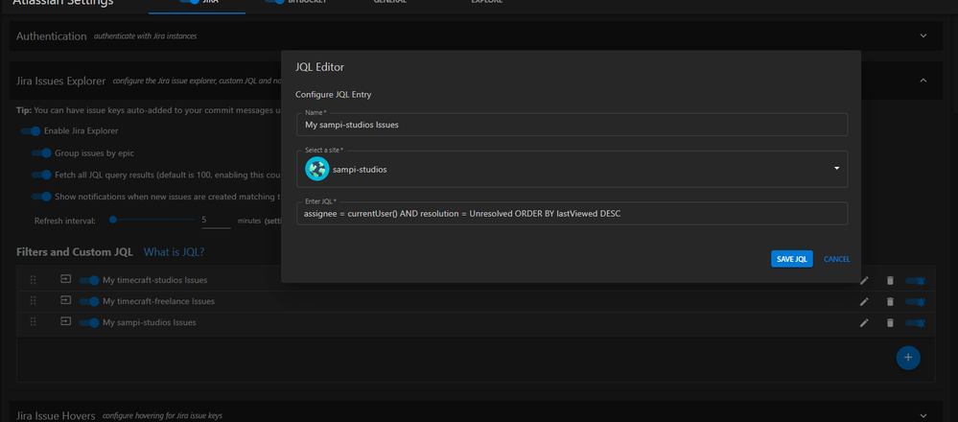The width and height of the screenshot is (958, 422).
Task: Expand the Authentication section chevron
Action: coord(923,36)
